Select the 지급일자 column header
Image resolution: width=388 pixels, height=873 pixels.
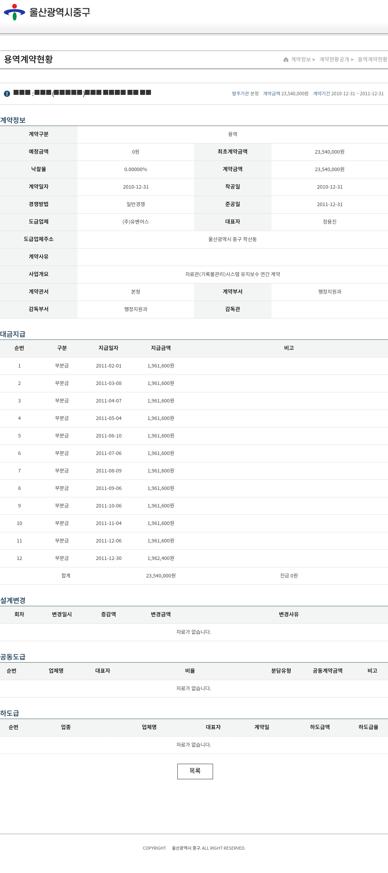click(108, 348)
